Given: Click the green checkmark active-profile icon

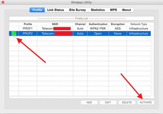Looking at the screenshot, I should [14, 33].
